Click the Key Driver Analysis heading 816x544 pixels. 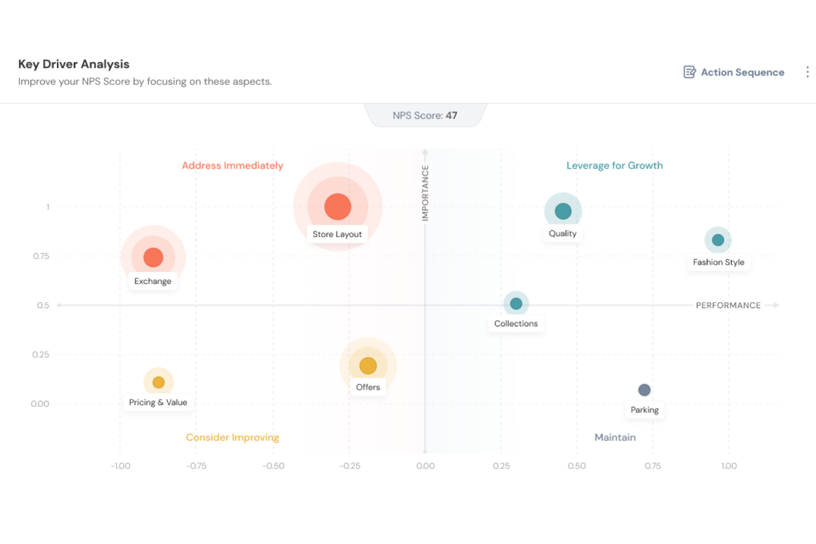pos(74,64)
